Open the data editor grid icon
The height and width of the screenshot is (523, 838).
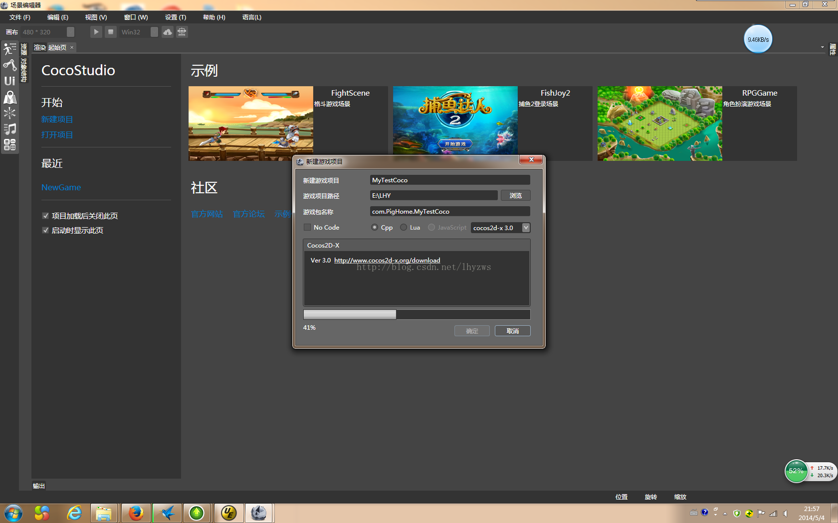click(x=9, y=145)
